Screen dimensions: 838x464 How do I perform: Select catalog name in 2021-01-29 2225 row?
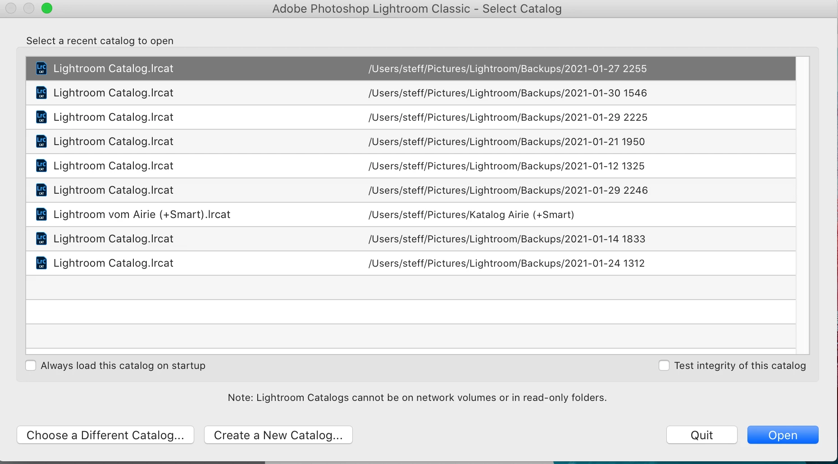114,117
